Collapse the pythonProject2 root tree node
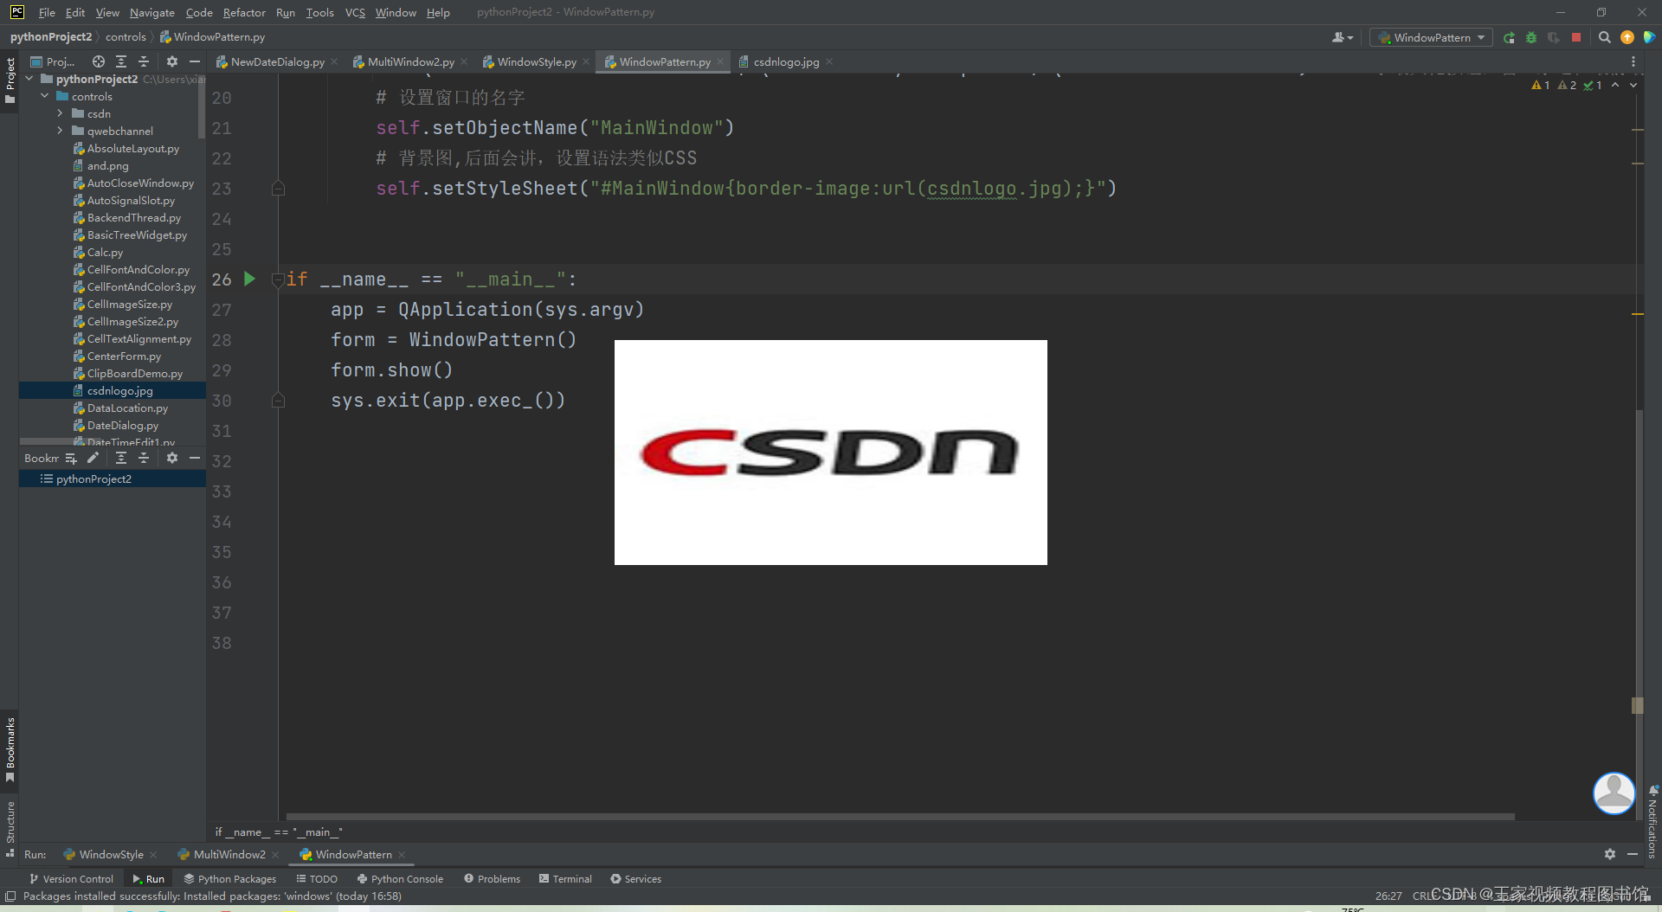Viewport: 1662px width, 912px height. coord(29,79)
